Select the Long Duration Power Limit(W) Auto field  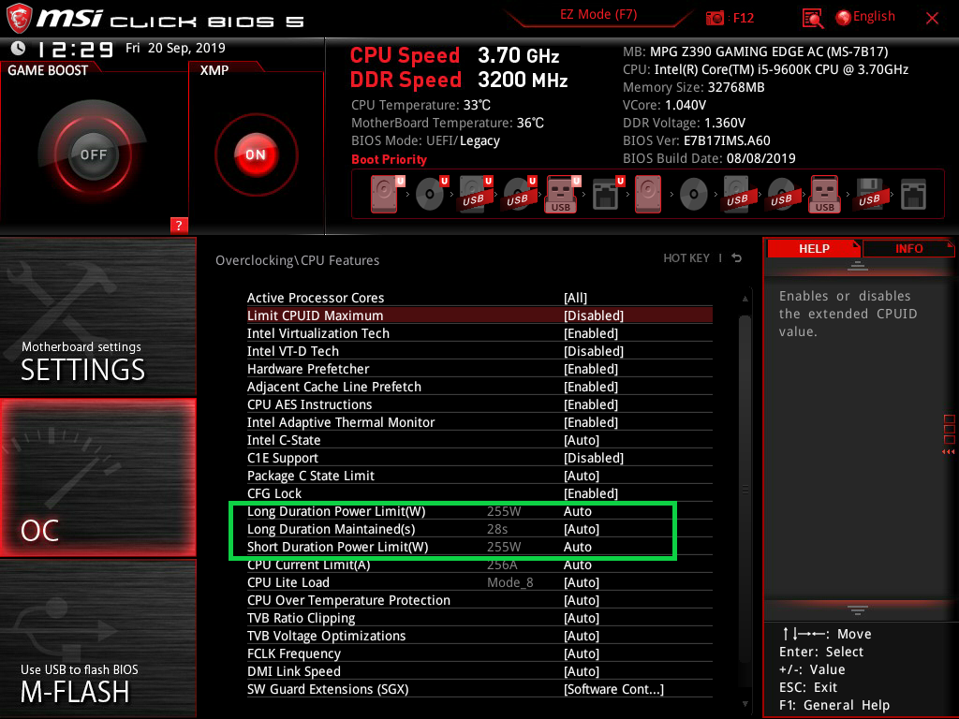(577, 511)
